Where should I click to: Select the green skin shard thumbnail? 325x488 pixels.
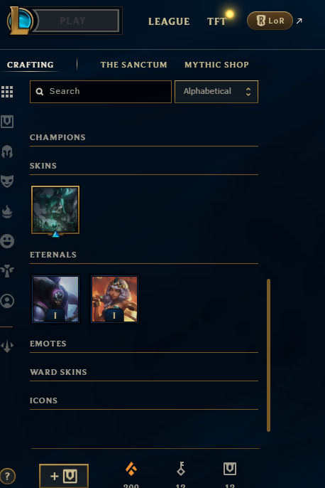click(x=55, y=210)
